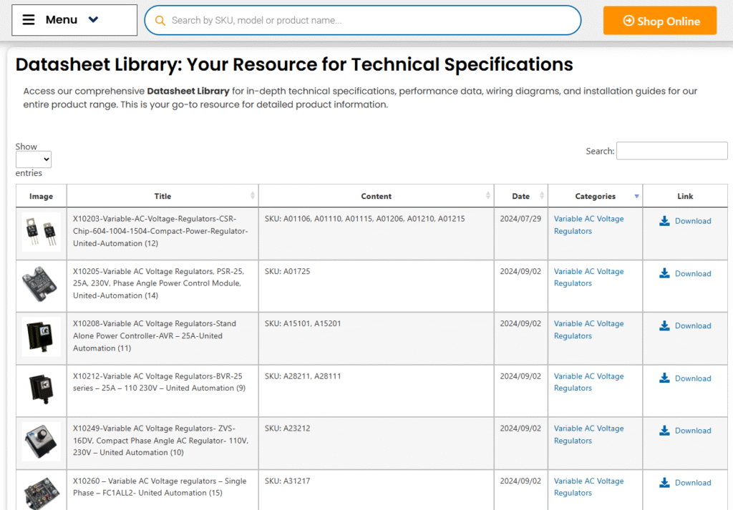The height and width of the screenshot is (510, 733).
Task: Click the hamburger menu icon
Action: tap(29, 20)
